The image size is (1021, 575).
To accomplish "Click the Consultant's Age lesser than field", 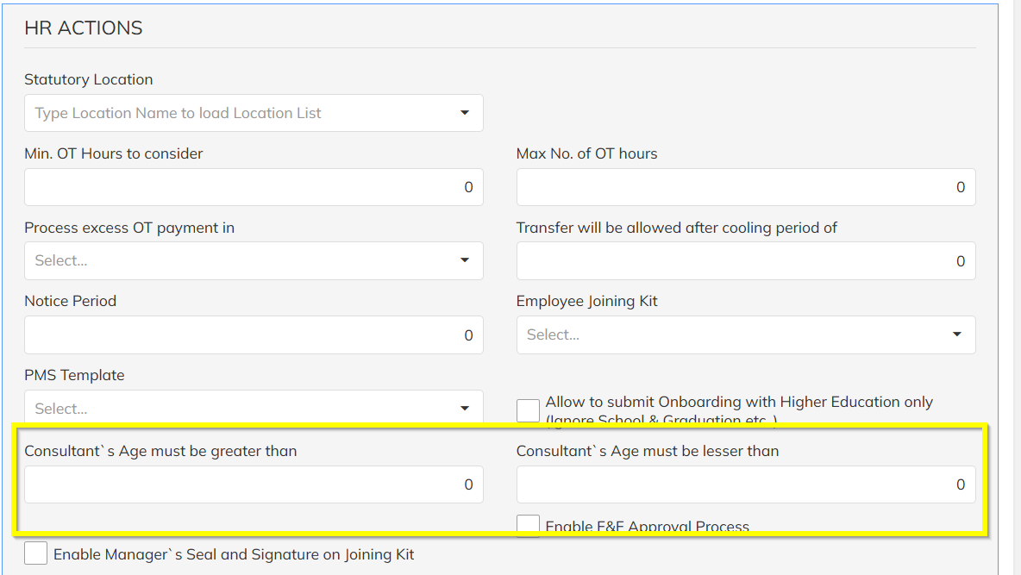I will [745, 484].
